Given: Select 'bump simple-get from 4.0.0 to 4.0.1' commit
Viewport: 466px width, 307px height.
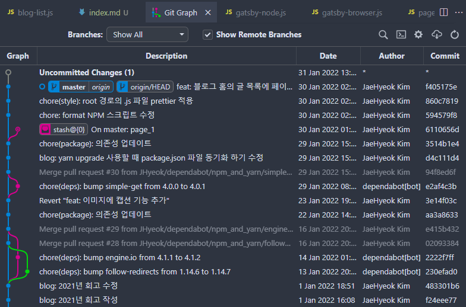Looking at the screenshot, I should tap(233, 186).
